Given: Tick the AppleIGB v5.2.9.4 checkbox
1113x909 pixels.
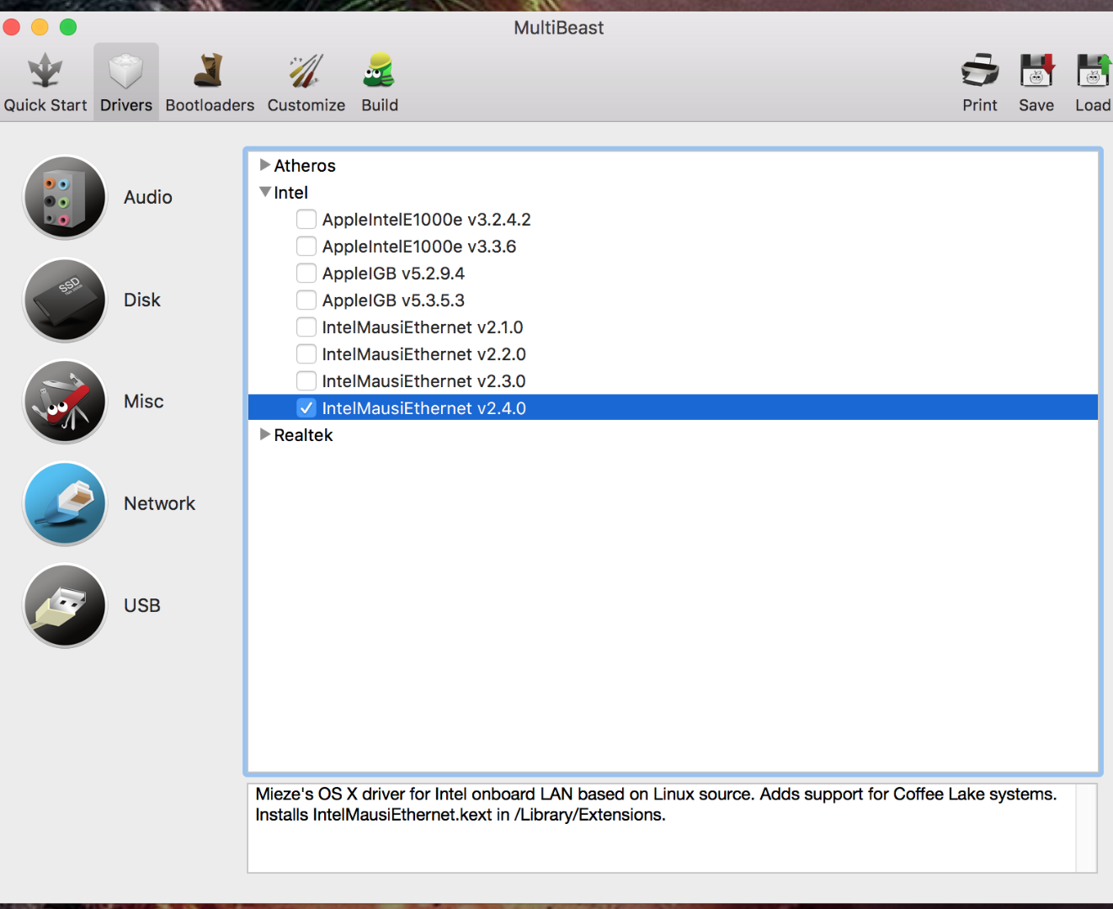Looking at the screenshot, I should pos(306,274).
